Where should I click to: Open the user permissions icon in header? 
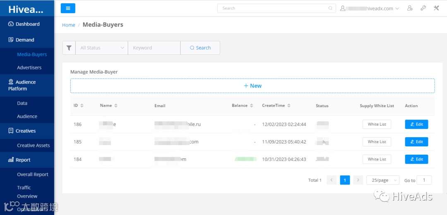click(410, 8)
